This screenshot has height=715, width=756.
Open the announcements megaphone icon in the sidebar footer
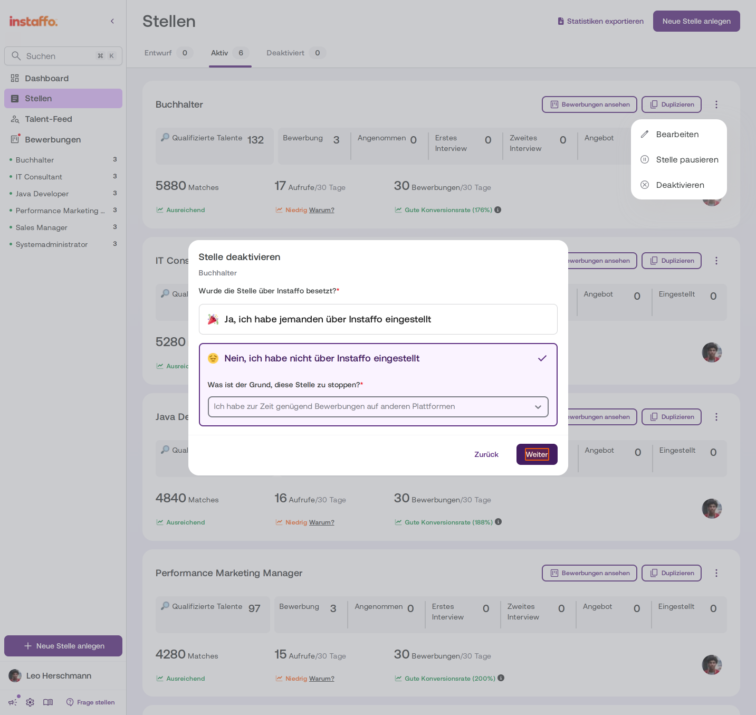(x=13, y=702)
